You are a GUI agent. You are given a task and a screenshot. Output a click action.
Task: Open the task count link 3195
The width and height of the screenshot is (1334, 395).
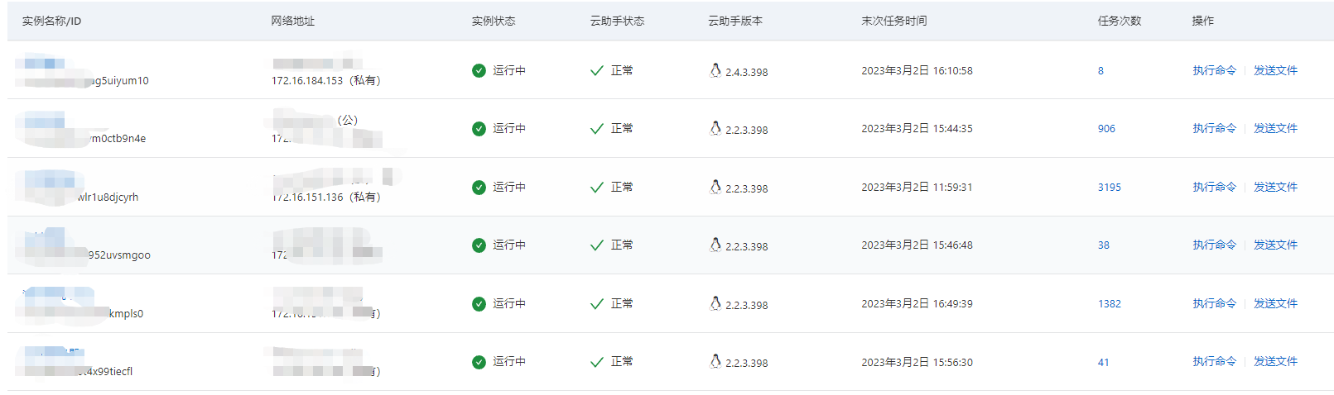click(x=1109, y=188)
